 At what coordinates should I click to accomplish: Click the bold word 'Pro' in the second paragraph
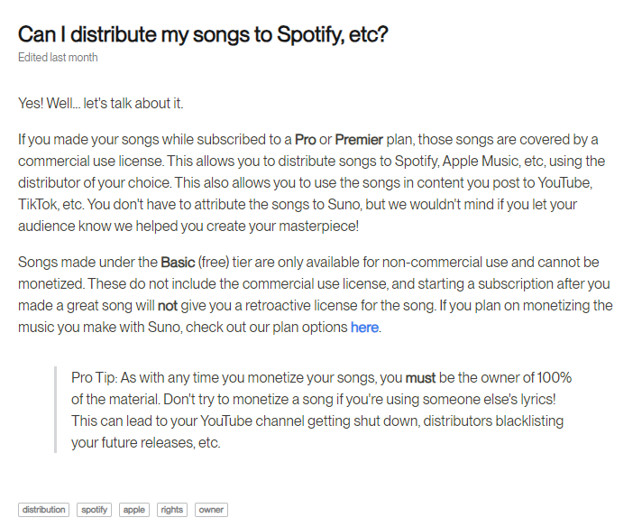[x=305, y=140]
